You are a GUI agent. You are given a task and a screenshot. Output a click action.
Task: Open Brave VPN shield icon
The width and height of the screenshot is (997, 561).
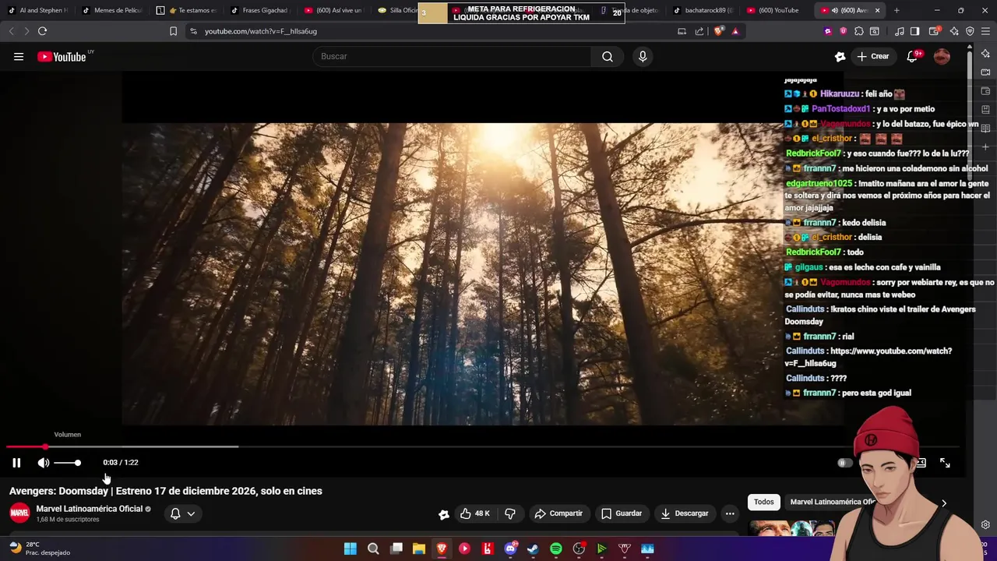pyautogui.click(x=970, y=31)
